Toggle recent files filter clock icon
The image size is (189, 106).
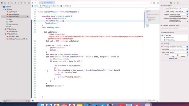coord(27,101)
